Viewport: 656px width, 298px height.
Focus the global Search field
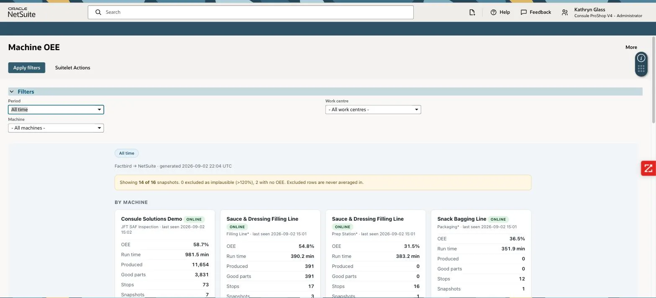tap(251, 12)
